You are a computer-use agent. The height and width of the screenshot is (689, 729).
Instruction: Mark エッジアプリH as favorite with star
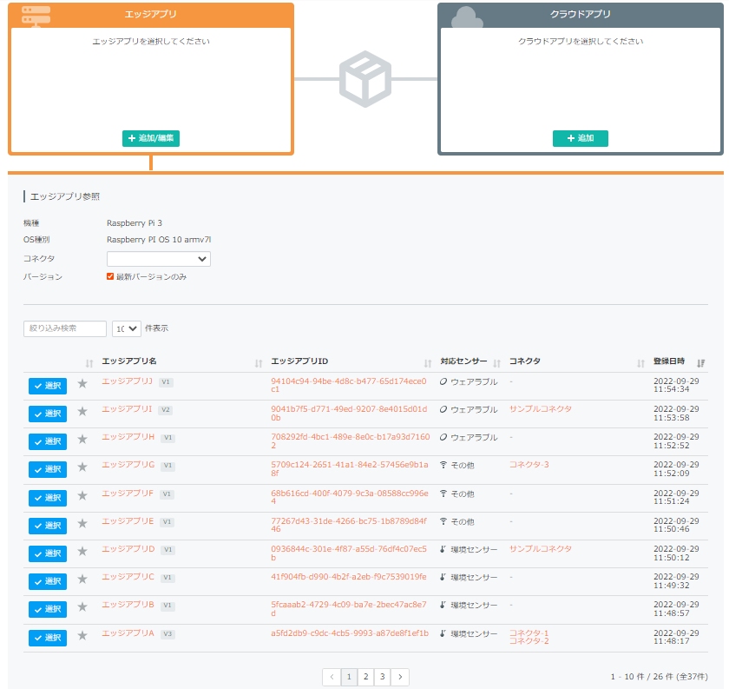[82, 440]
